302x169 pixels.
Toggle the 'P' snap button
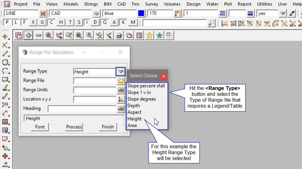coord(7,22)
